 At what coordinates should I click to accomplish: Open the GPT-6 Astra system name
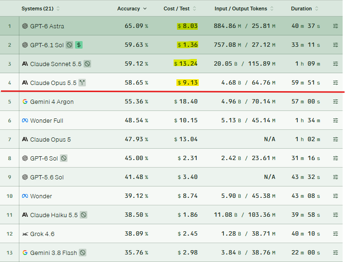pyautogui.click(x=47, y=26)
